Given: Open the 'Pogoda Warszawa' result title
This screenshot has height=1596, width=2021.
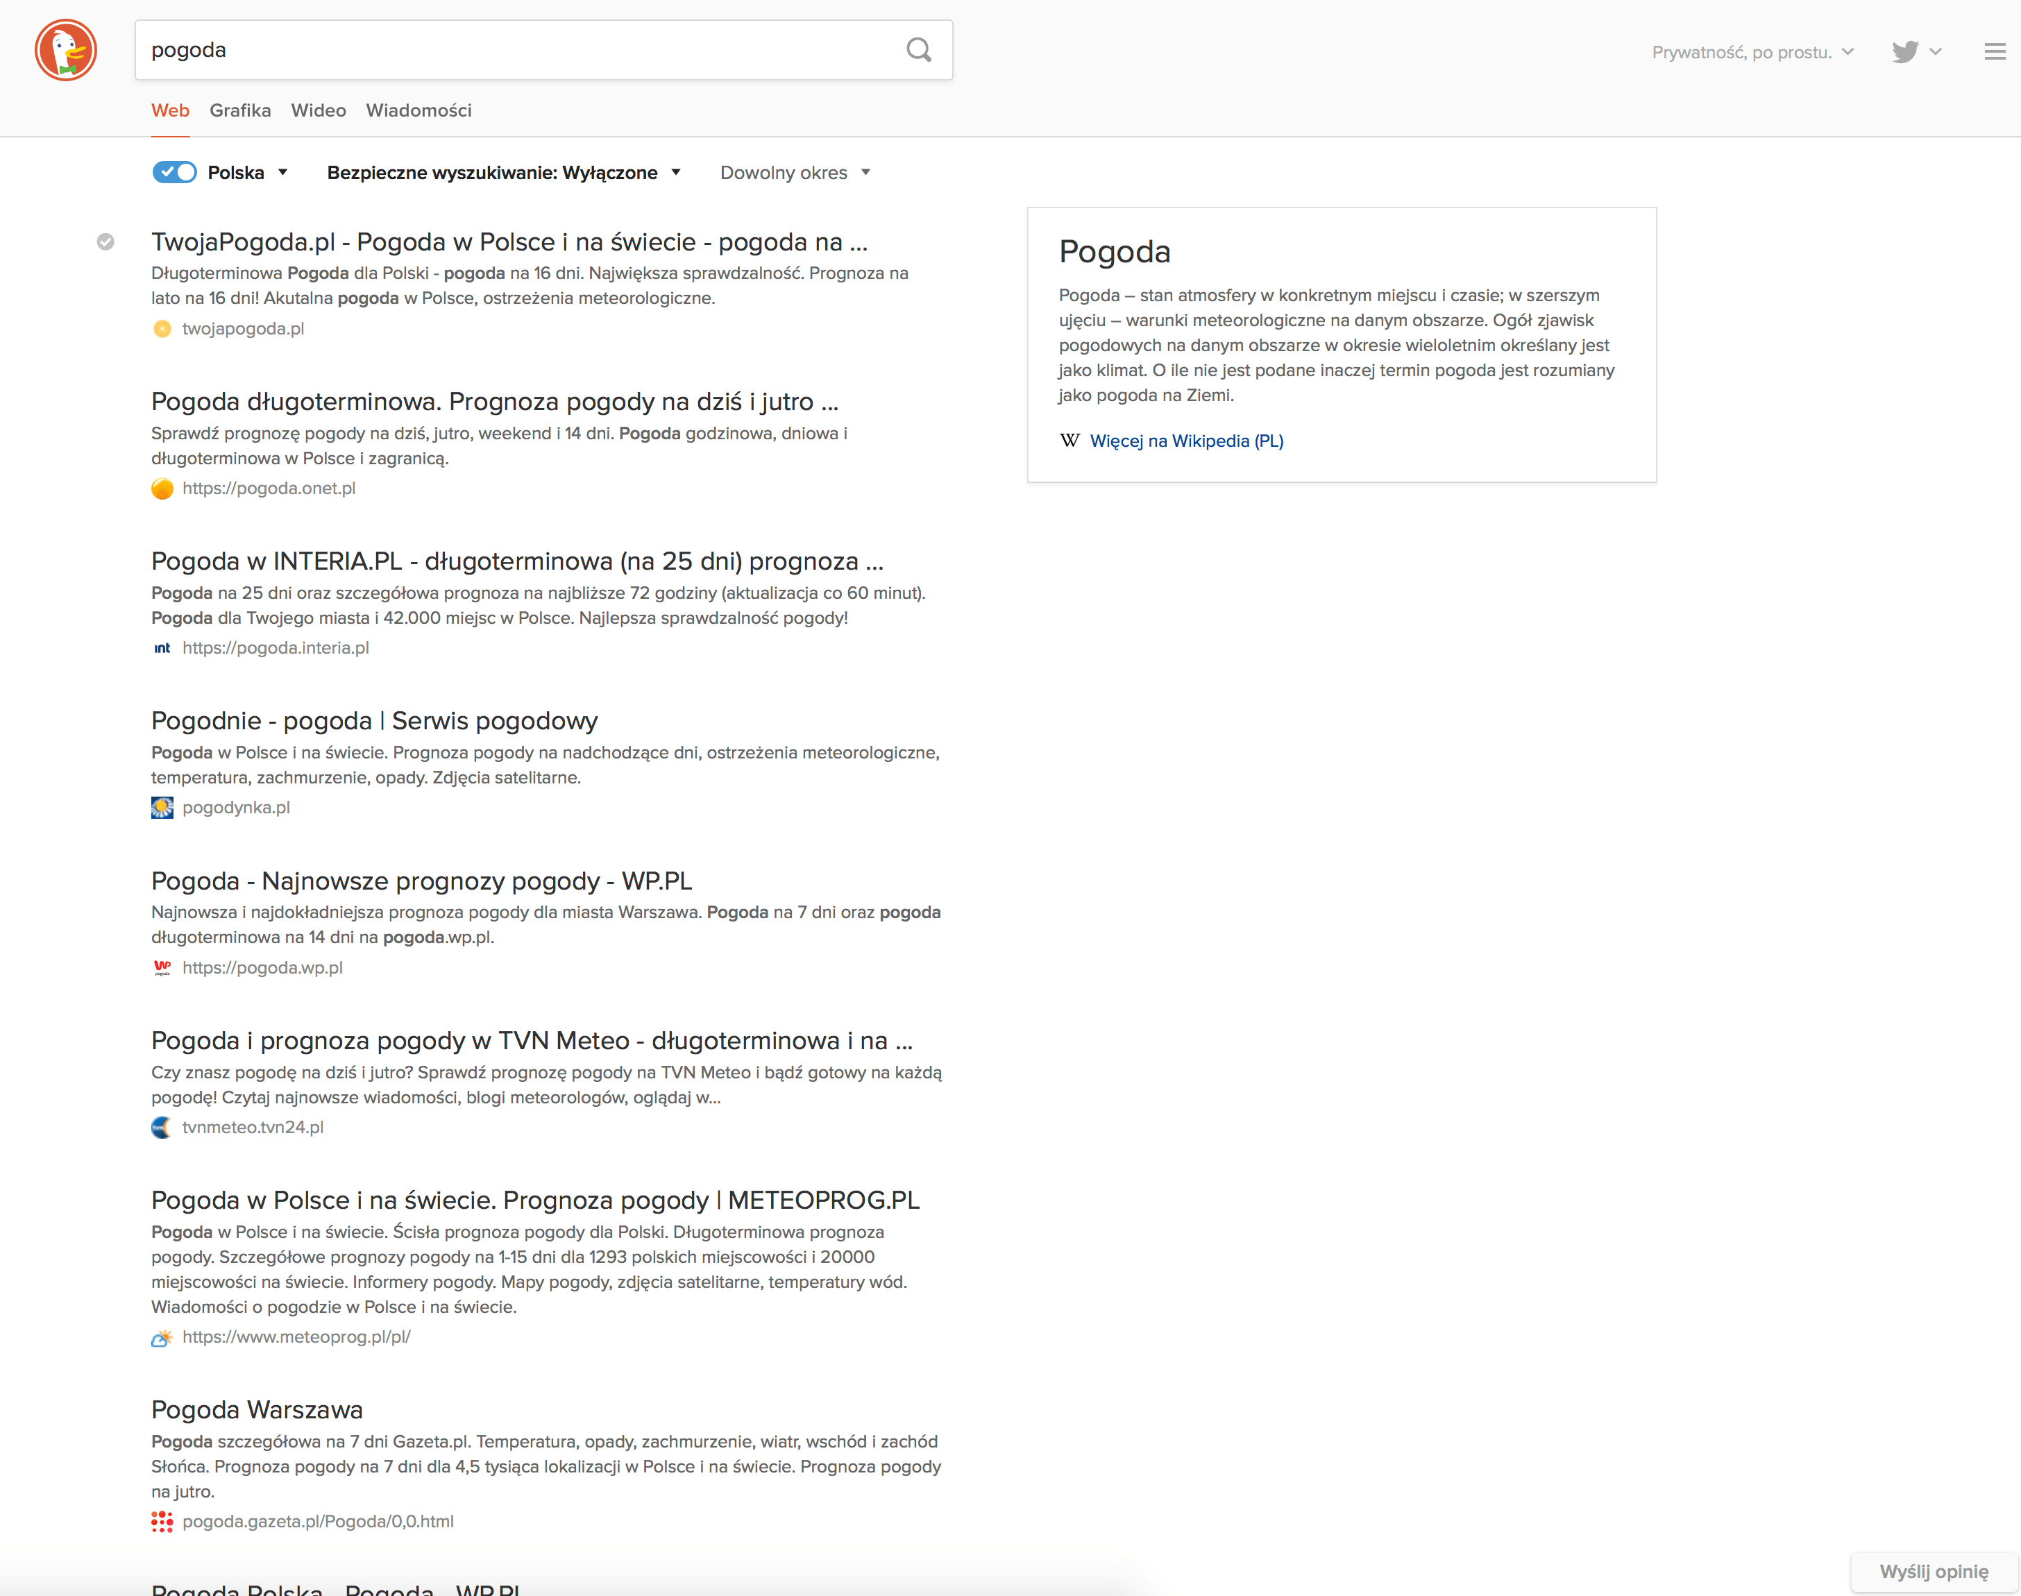Looking at the screenshot, I should click(257, 1410).
